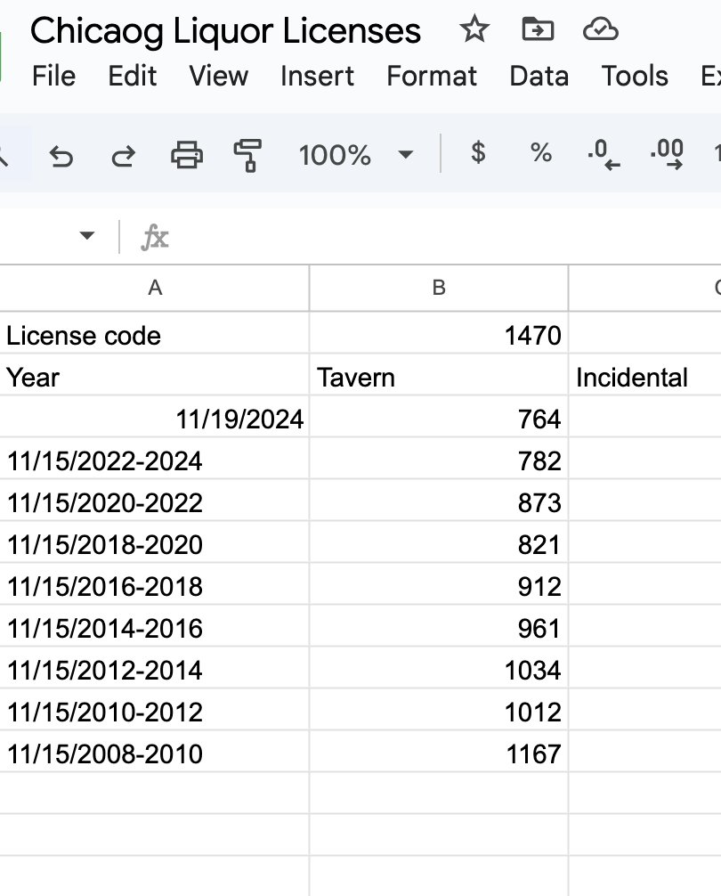Open the 100% zoom dropdown
Screen dimensions: 721x896
tap(356, 155)
